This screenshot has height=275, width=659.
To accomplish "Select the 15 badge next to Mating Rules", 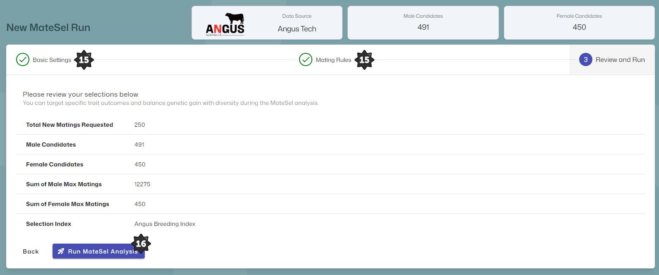I will (x=364, y=60).
